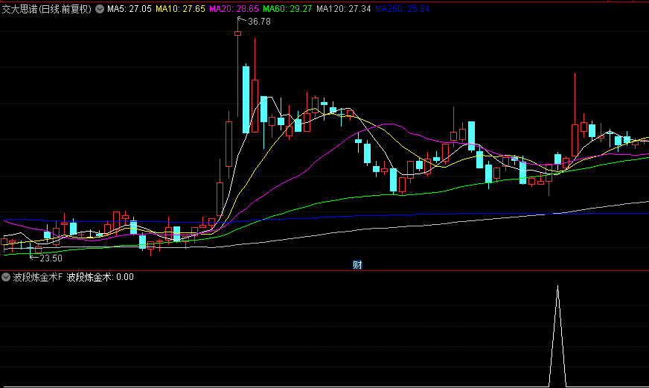Screen dimensions: 649x388
Task: Click the 36.78 high price marker
Action: 259,22
